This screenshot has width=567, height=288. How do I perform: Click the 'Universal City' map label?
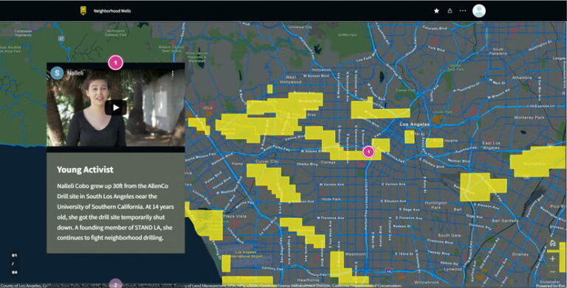click(300, 27)
